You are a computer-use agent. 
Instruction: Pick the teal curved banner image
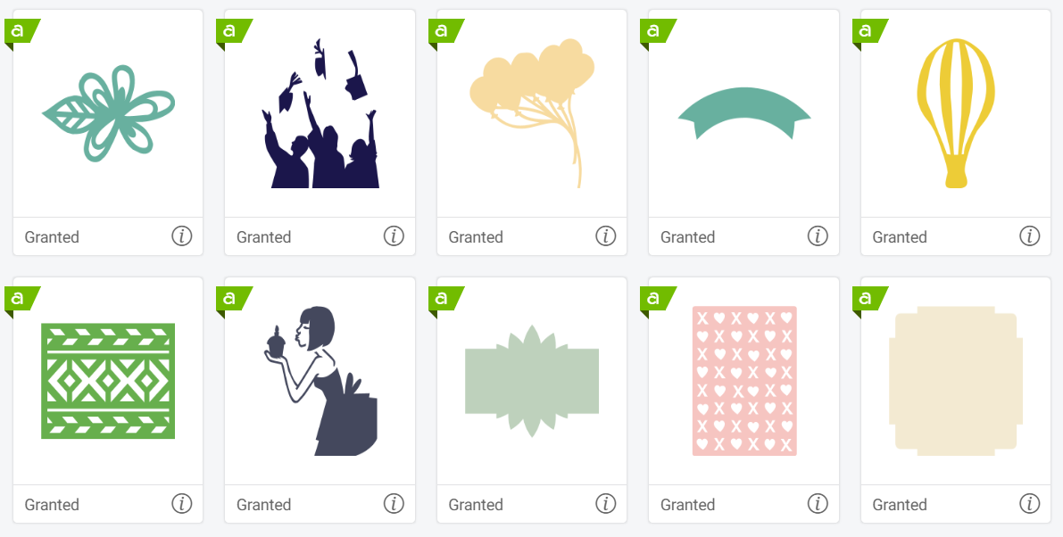tap(744, 113)
